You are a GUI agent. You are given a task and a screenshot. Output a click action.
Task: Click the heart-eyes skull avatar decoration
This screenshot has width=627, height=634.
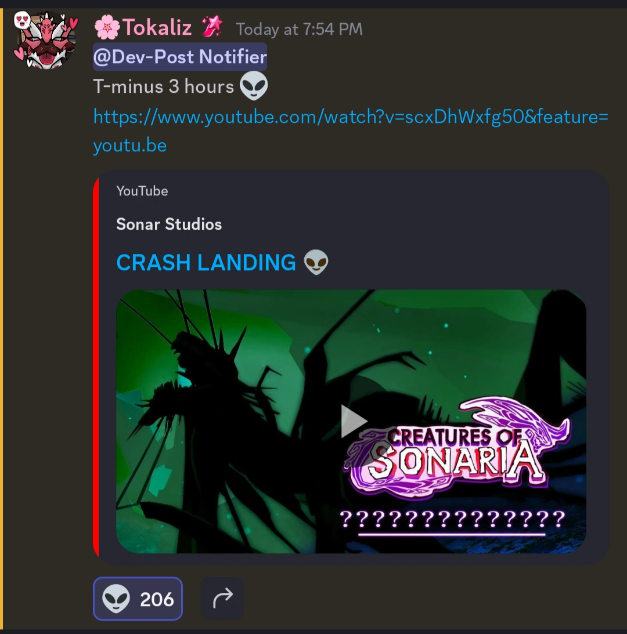point(22,20)
